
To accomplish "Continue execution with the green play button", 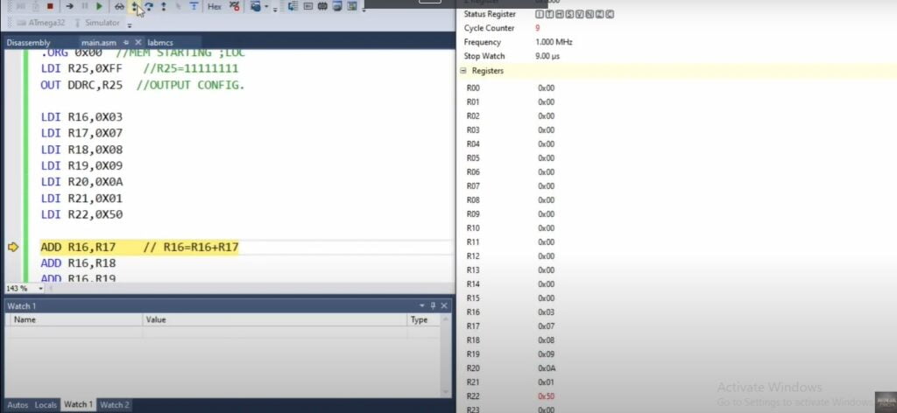I will (99, 6).
